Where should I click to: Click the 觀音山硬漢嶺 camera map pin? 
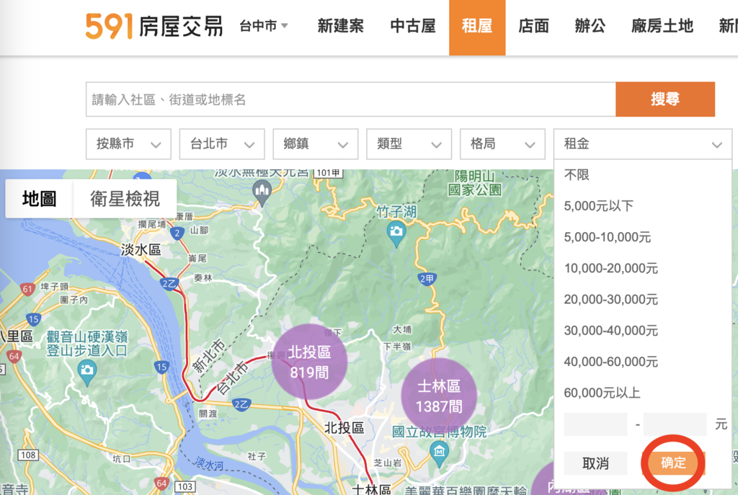tap(87, 373)
